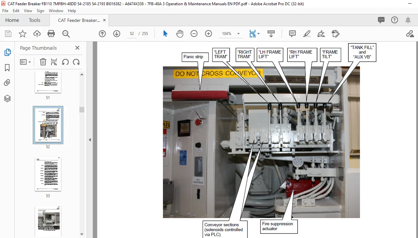Save the file using the floppy disk icon
The image size is (418, 238).
click(x=8, y=34)
